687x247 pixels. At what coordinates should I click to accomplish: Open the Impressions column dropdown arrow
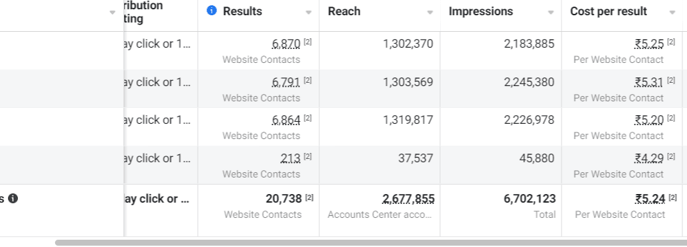point(551,13)
